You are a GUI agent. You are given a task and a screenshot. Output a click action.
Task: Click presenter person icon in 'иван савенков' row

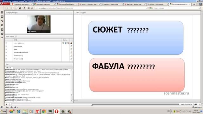(x=71, y=43)
